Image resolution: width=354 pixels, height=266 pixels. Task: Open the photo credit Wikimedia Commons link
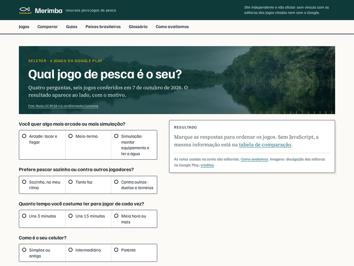coord(63,106)
